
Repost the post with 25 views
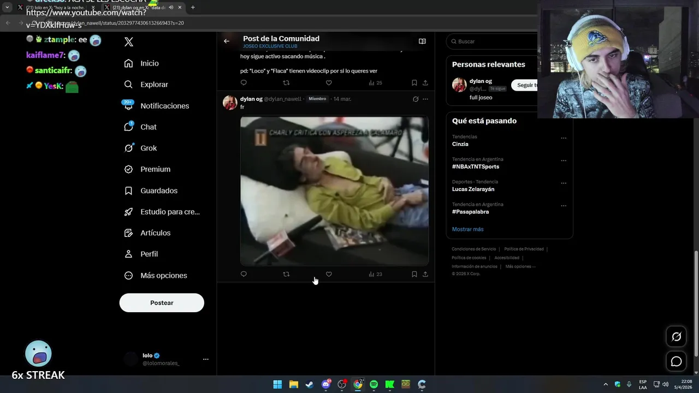[286, 82]
